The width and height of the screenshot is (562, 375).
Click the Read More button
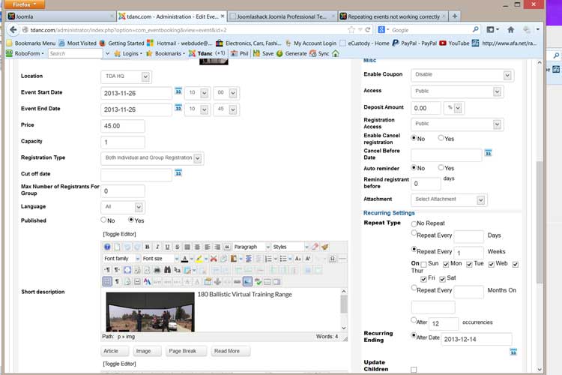[226, 351]
